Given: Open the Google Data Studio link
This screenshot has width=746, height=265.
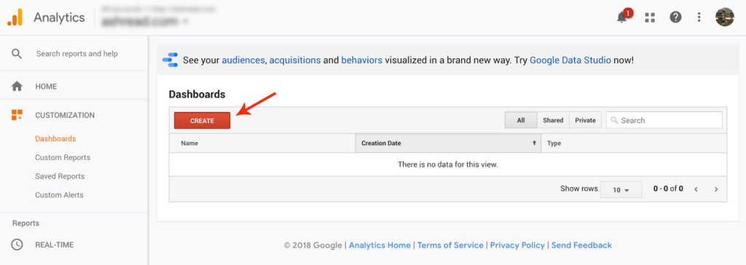Looking at the screenshot, I should coord(570,60).
